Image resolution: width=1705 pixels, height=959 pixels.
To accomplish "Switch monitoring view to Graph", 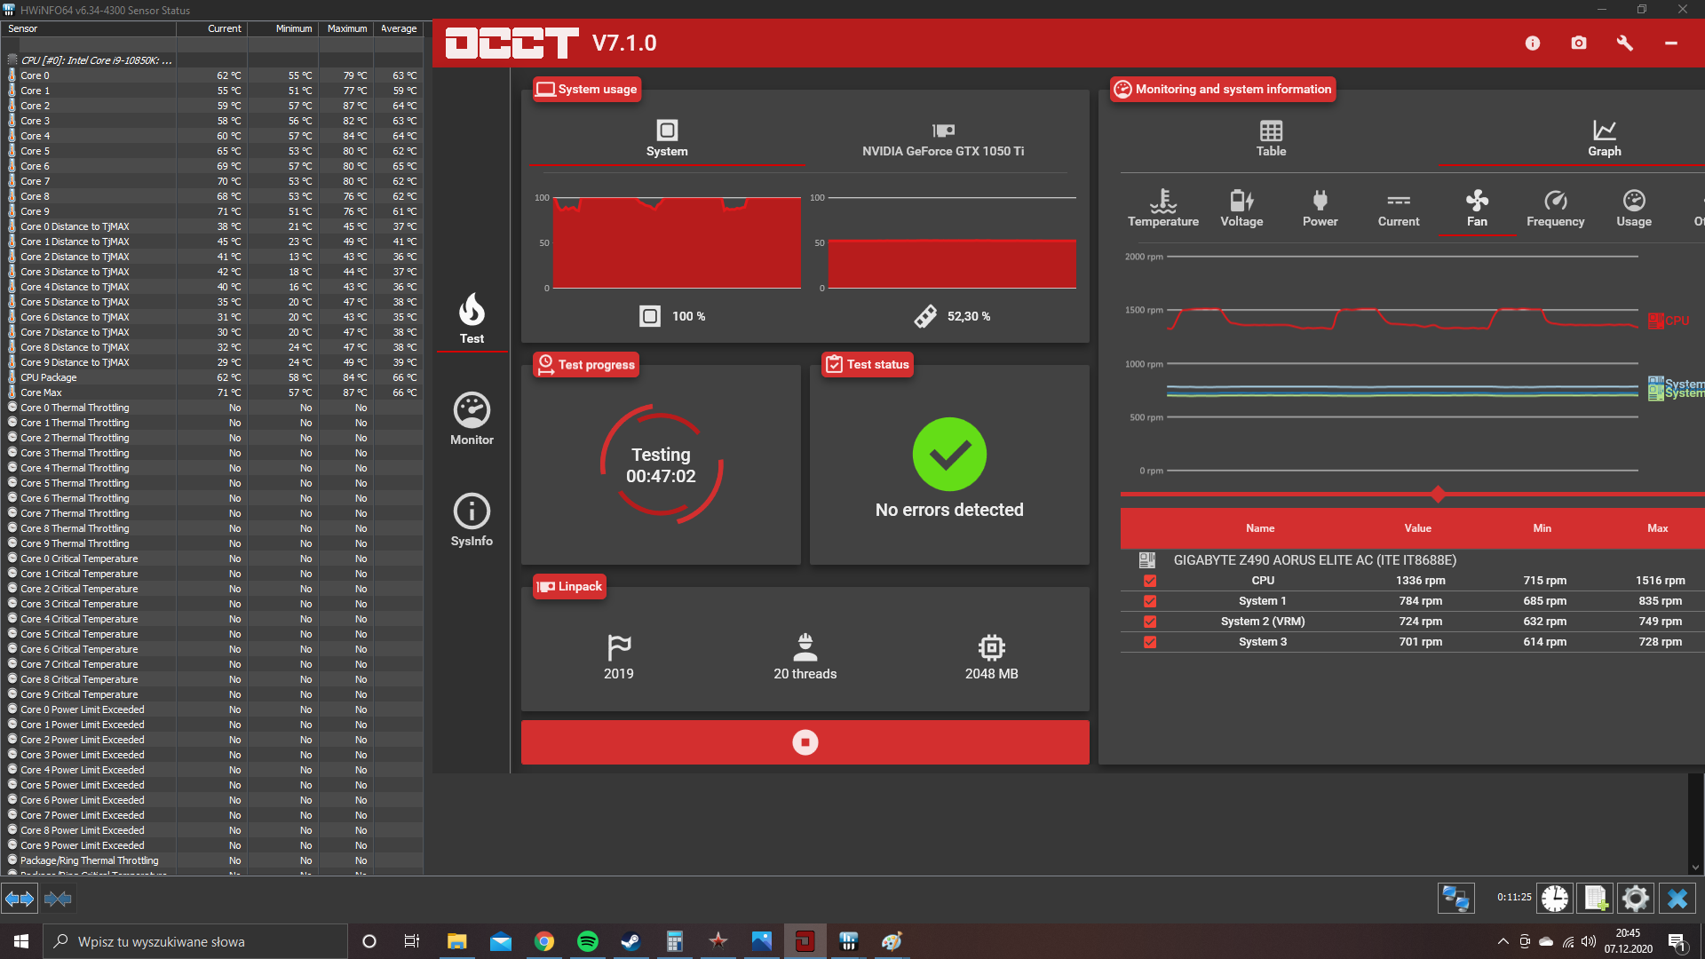I will (1605, 139).
